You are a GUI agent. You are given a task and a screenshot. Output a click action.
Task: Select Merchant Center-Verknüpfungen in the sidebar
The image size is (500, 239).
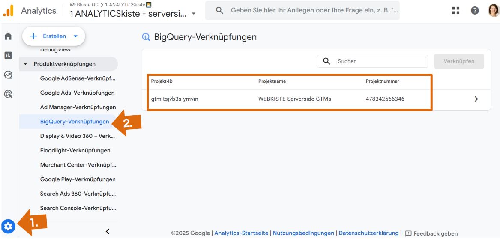pyautogui.click(x=78, y=165)
